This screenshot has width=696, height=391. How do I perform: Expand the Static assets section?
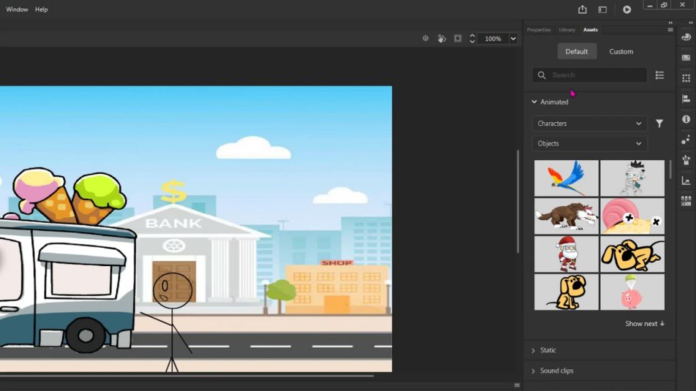[x=547, y=350]
